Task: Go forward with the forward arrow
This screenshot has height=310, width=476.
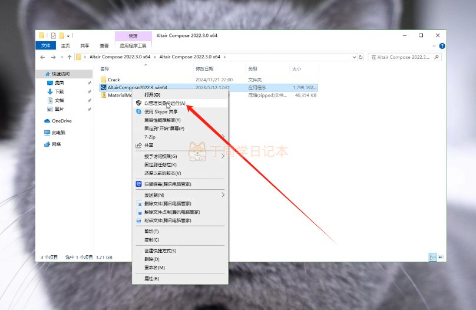Action: (53, 57)
